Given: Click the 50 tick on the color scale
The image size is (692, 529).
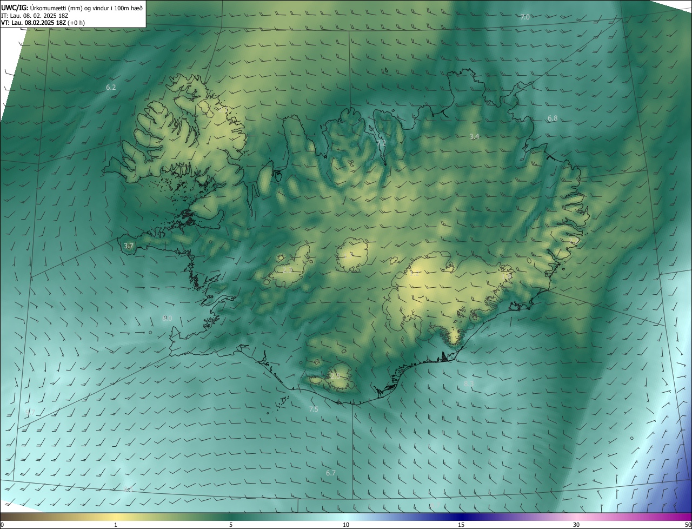Looking at the screenshot, I should pyautogui.click(x=688, y=525).
